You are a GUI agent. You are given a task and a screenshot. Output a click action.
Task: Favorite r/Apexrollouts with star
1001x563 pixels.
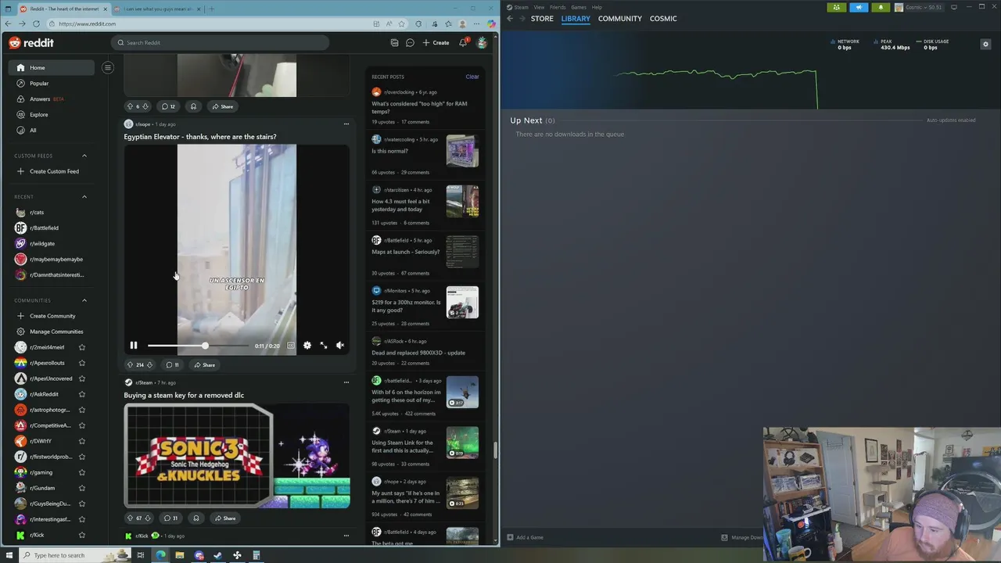coord(82,363)
